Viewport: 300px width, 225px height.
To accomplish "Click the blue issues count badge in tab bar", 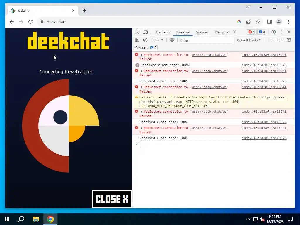I will click(x=262, y=32).
